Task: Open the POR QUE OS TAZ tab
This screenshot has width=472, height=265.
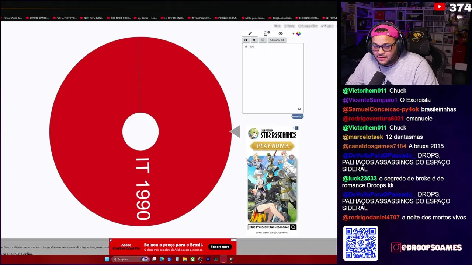Action: click(226, 18)
